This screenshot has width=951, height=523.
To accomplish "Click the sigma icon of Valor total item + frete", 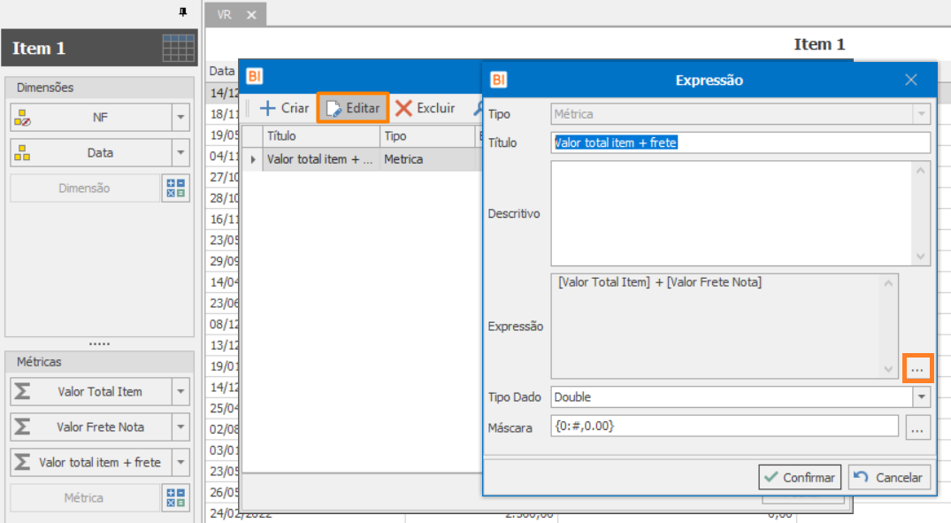I will (22, 462).
